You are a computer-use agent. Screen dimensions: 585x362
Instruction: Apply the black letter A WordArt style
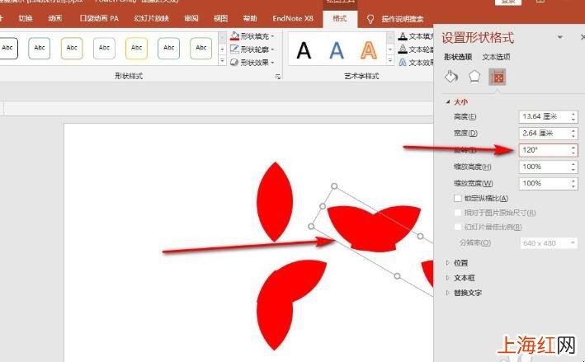pos(304,50)
